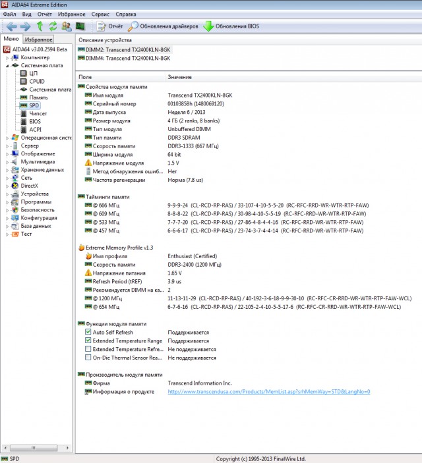Open Обновления драйверов driver updates

point(163,26)
